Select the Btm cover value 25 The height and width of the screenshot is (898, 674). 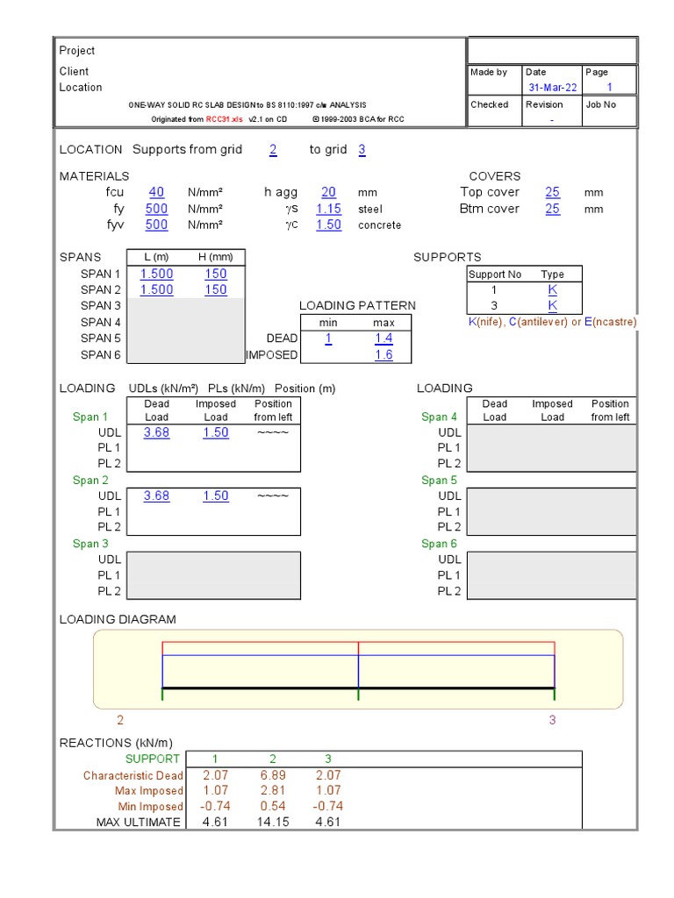coord(553,209)
